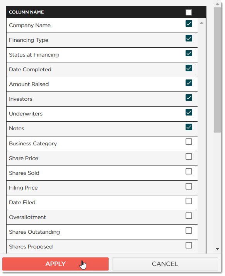Click the CANCEL button
Image resolution: width=225 pixels, height=276 pixels.
click(165, 264)
